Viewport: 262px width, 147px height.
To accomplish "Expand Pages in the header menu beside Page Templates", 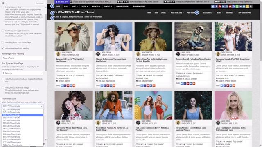I will (165, 13).
